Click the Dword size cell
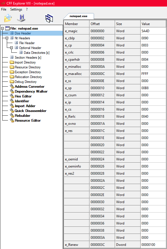 click(128, 244)
